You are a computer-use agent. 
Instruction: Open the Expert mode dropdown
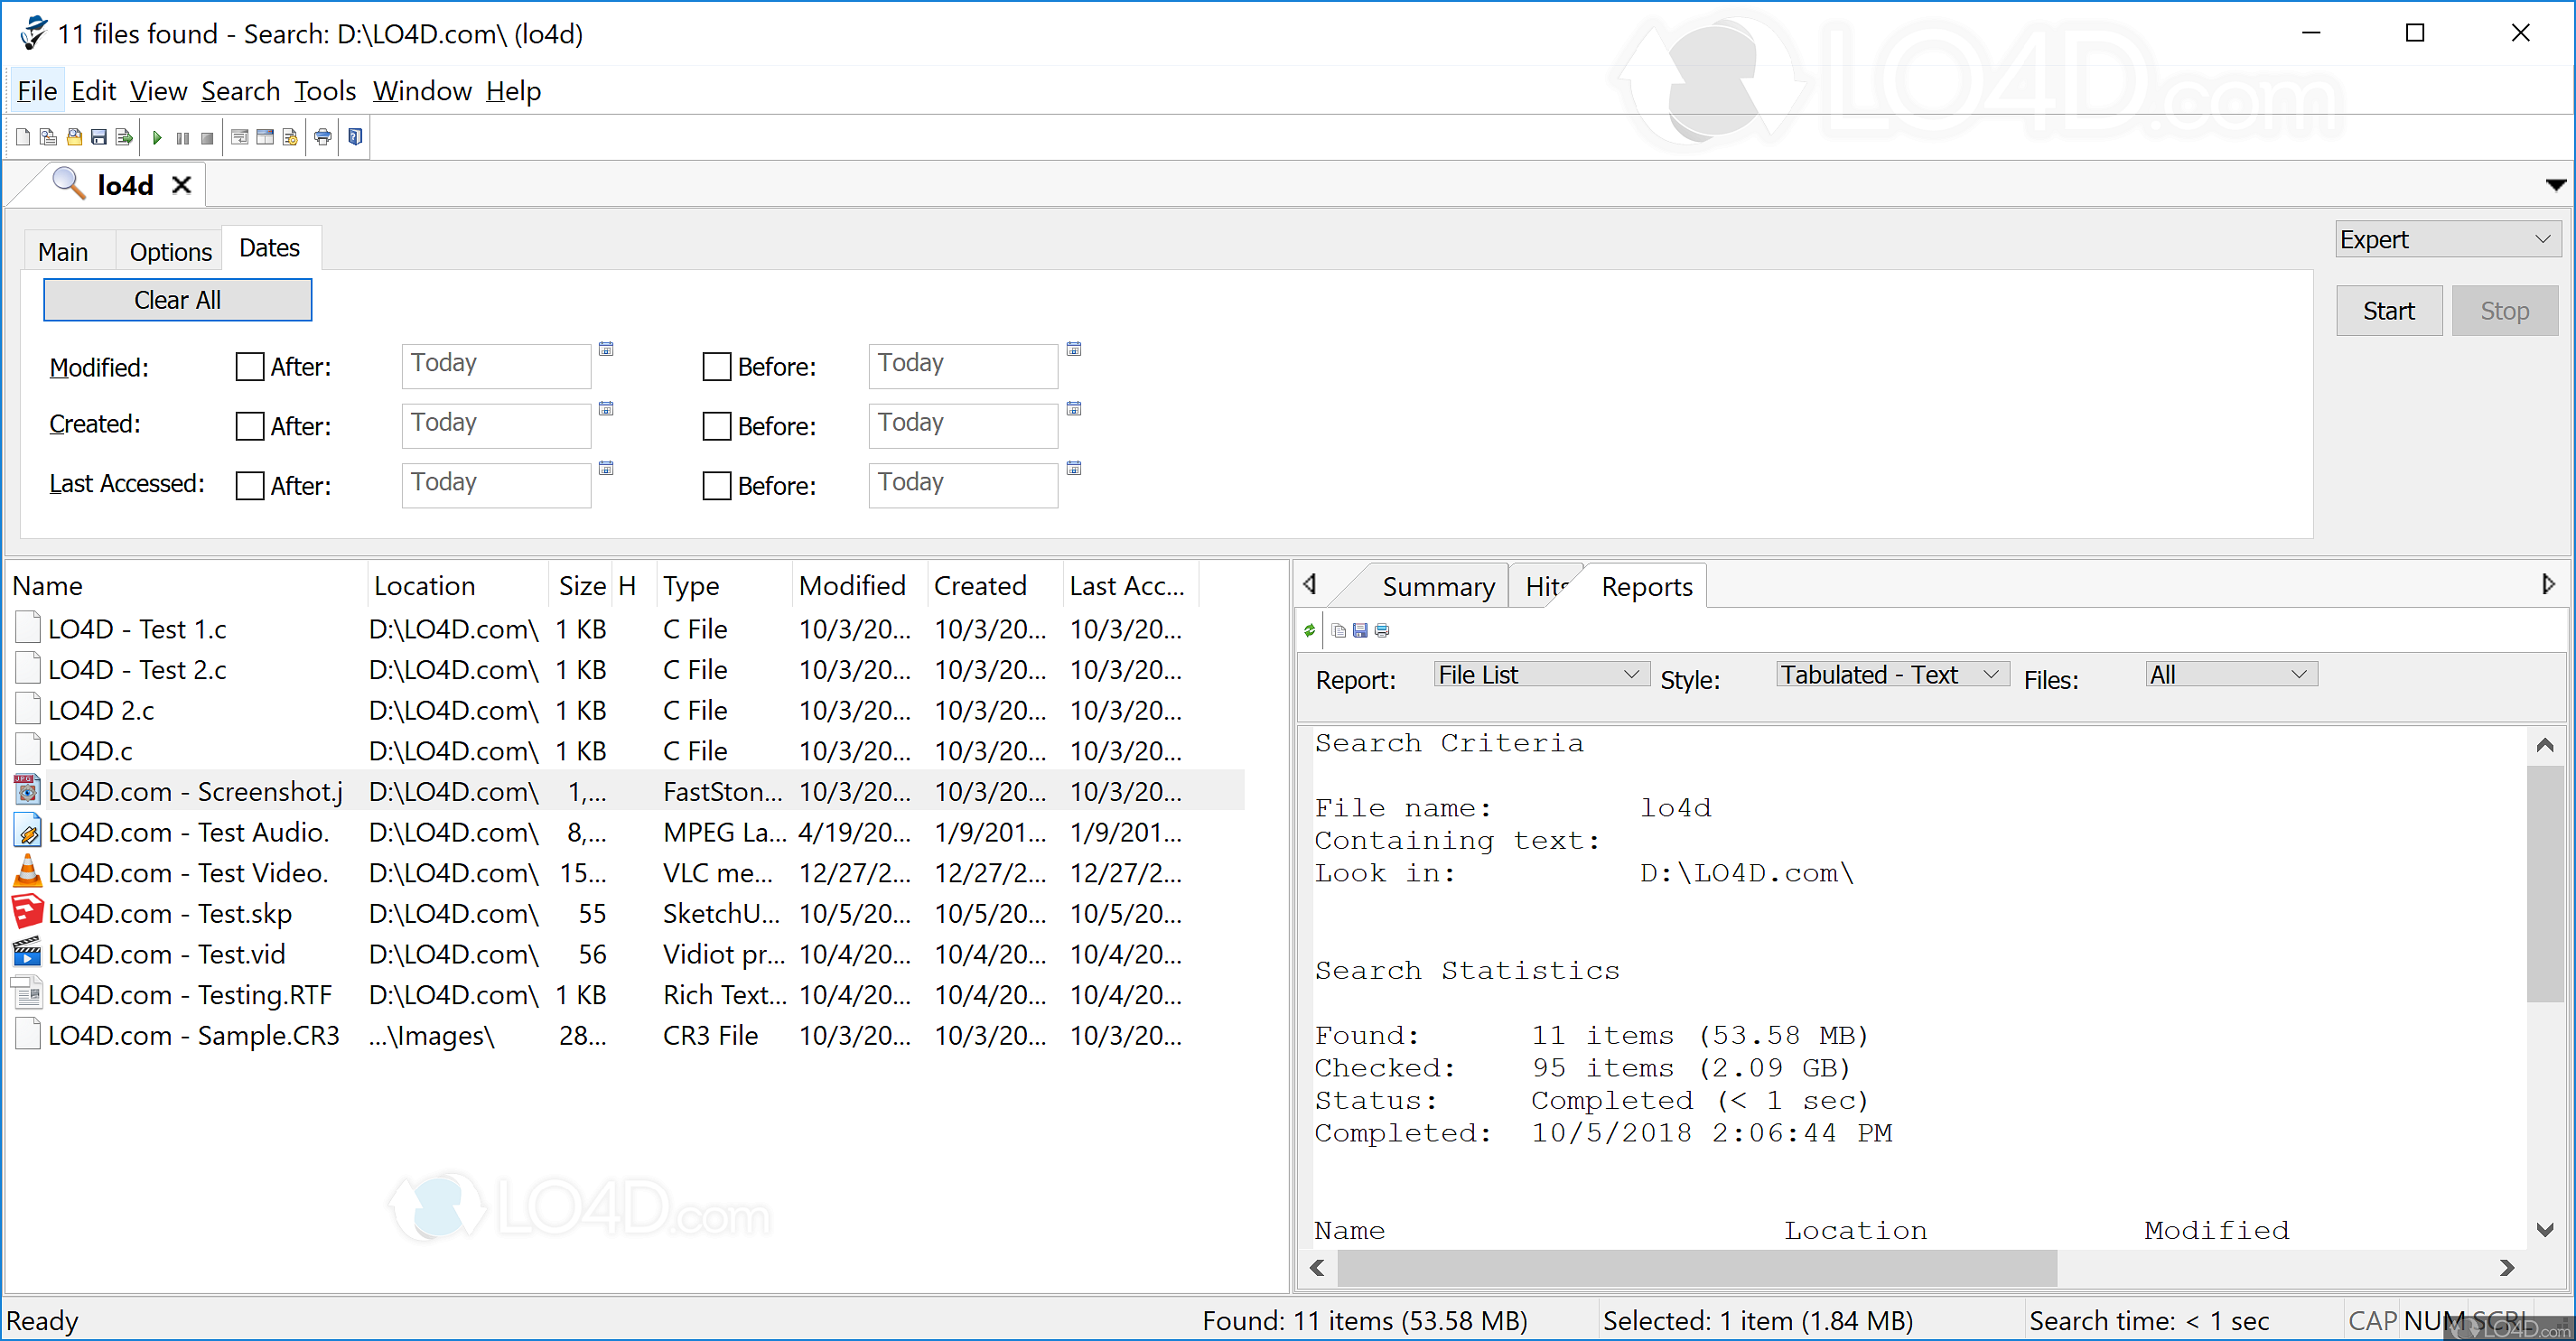(2447, 240)
